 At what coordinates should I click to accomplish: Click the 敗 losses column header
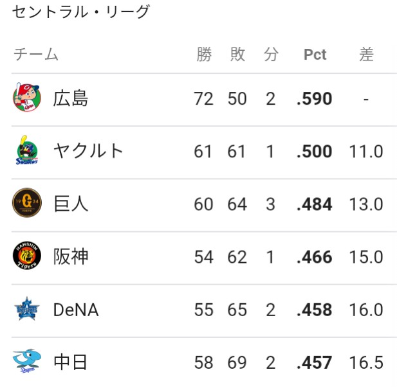pos(237,54)
